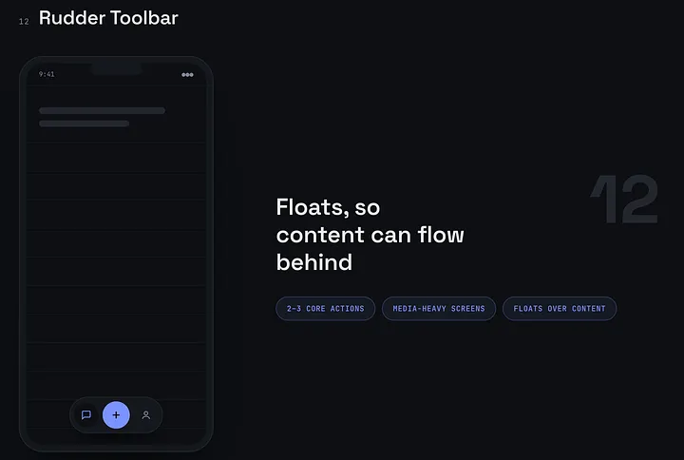Screen dimensions: 684x460
Task: Select the "2-3 CORE ACTIONS" tag
Action: pos(326,309)
